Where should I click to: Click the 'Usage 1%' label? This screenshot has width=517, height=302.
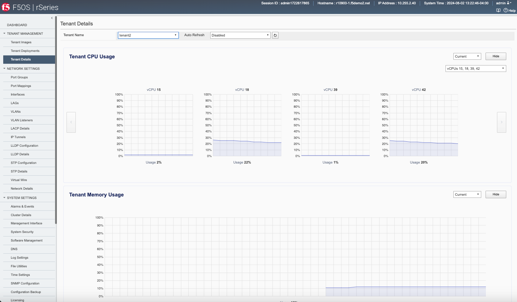coord(330,162)
